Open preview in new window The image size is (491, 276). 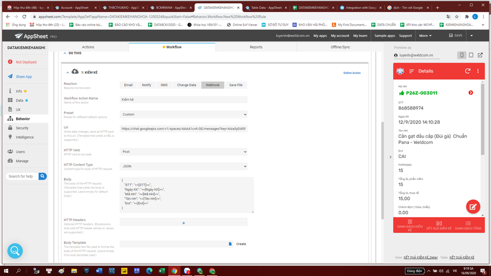480,55
